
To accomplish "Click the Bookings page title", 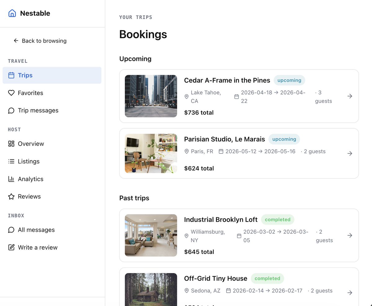I will coord(143,34).
